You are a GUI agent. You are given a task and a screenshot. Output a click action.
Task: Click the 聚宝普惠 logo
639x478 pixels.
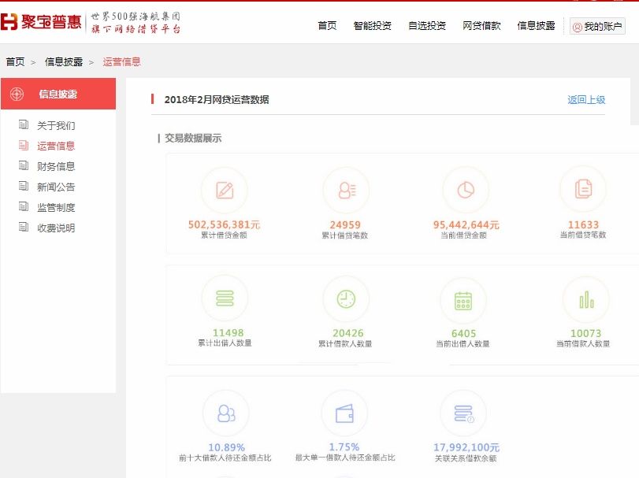coord(42,22)
